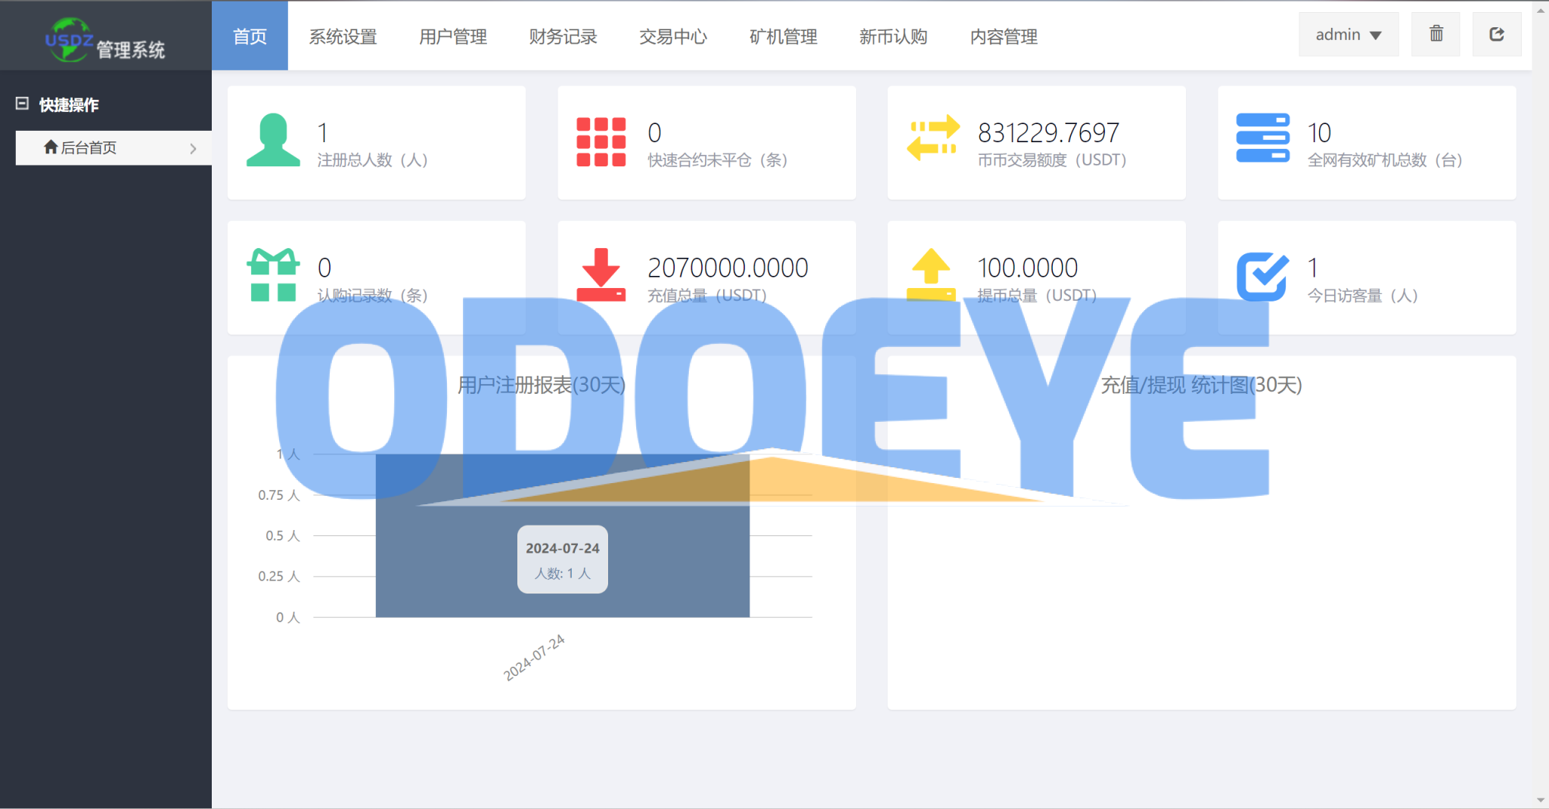Screen dimensions: 1549x809
Task: Click the yellow upload icon for 提币总量
Action: pyautogui.click(x=931, y=274)
